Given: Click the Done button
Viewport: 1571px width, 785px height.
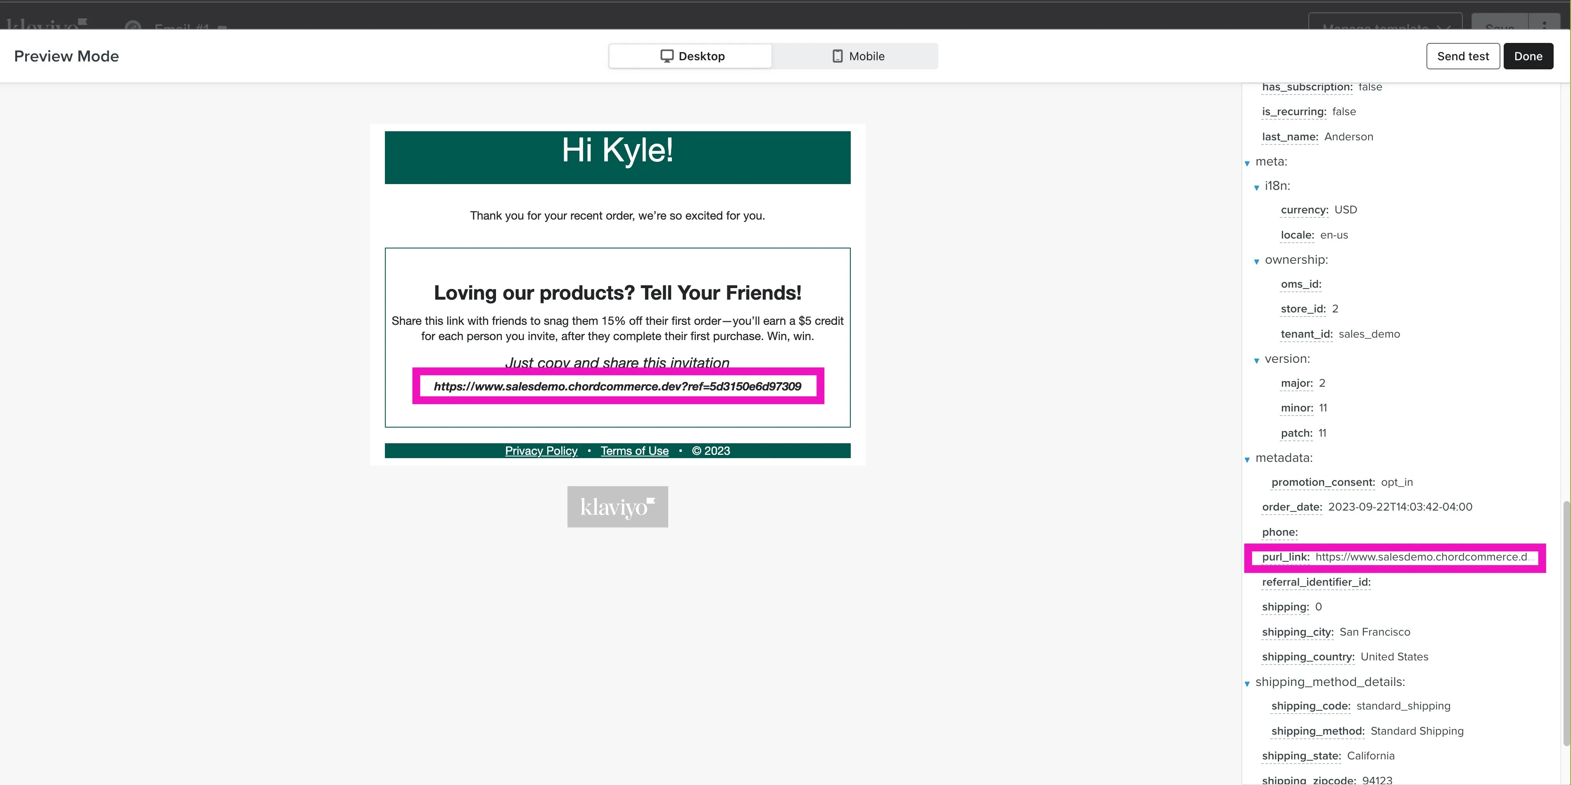Looking at the screenshot, I should coord(1528,56).
